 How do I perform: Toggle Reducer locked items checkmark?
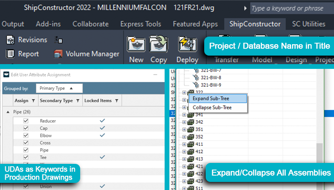coord(102,121)
